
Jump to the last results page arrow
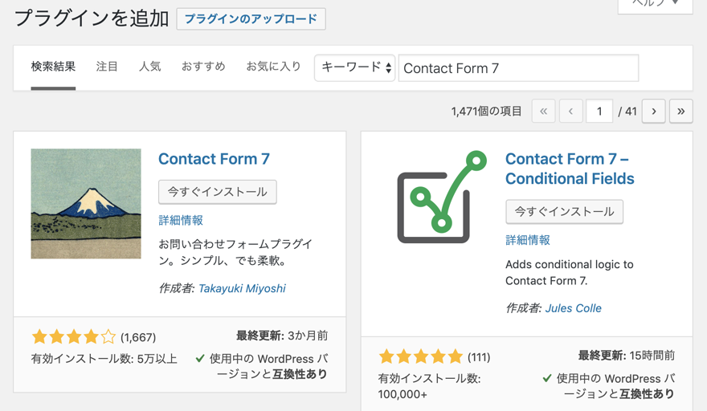click(x=680, y=112)
